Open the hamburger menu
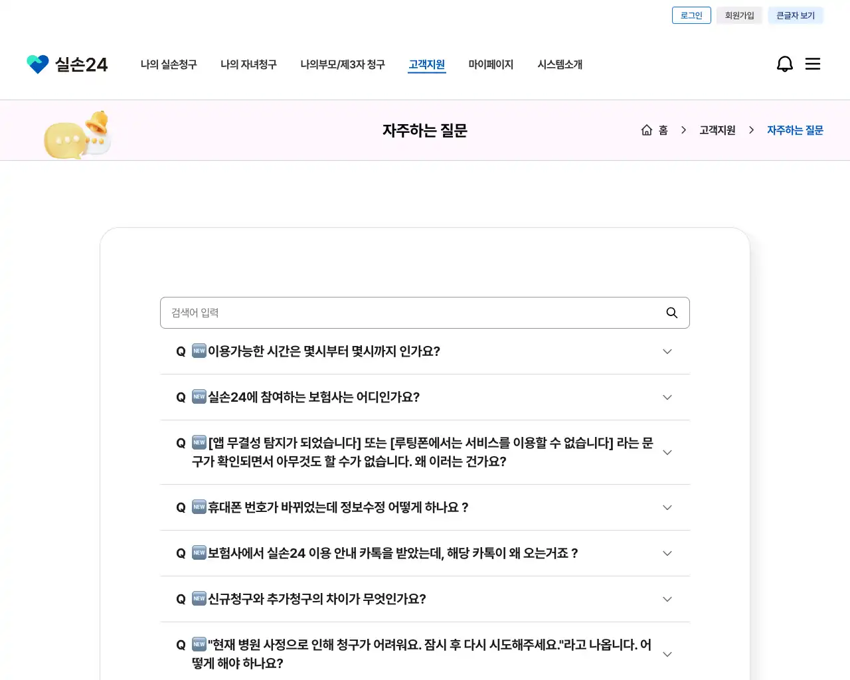Viewport: 850px width, 680px height. [x=813, y=64]
